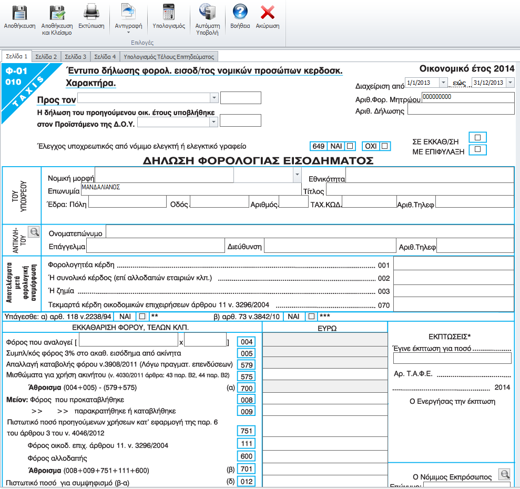Switch to Σελίδα 3 tab
The image size is (520, 489).
click(75, 57)
